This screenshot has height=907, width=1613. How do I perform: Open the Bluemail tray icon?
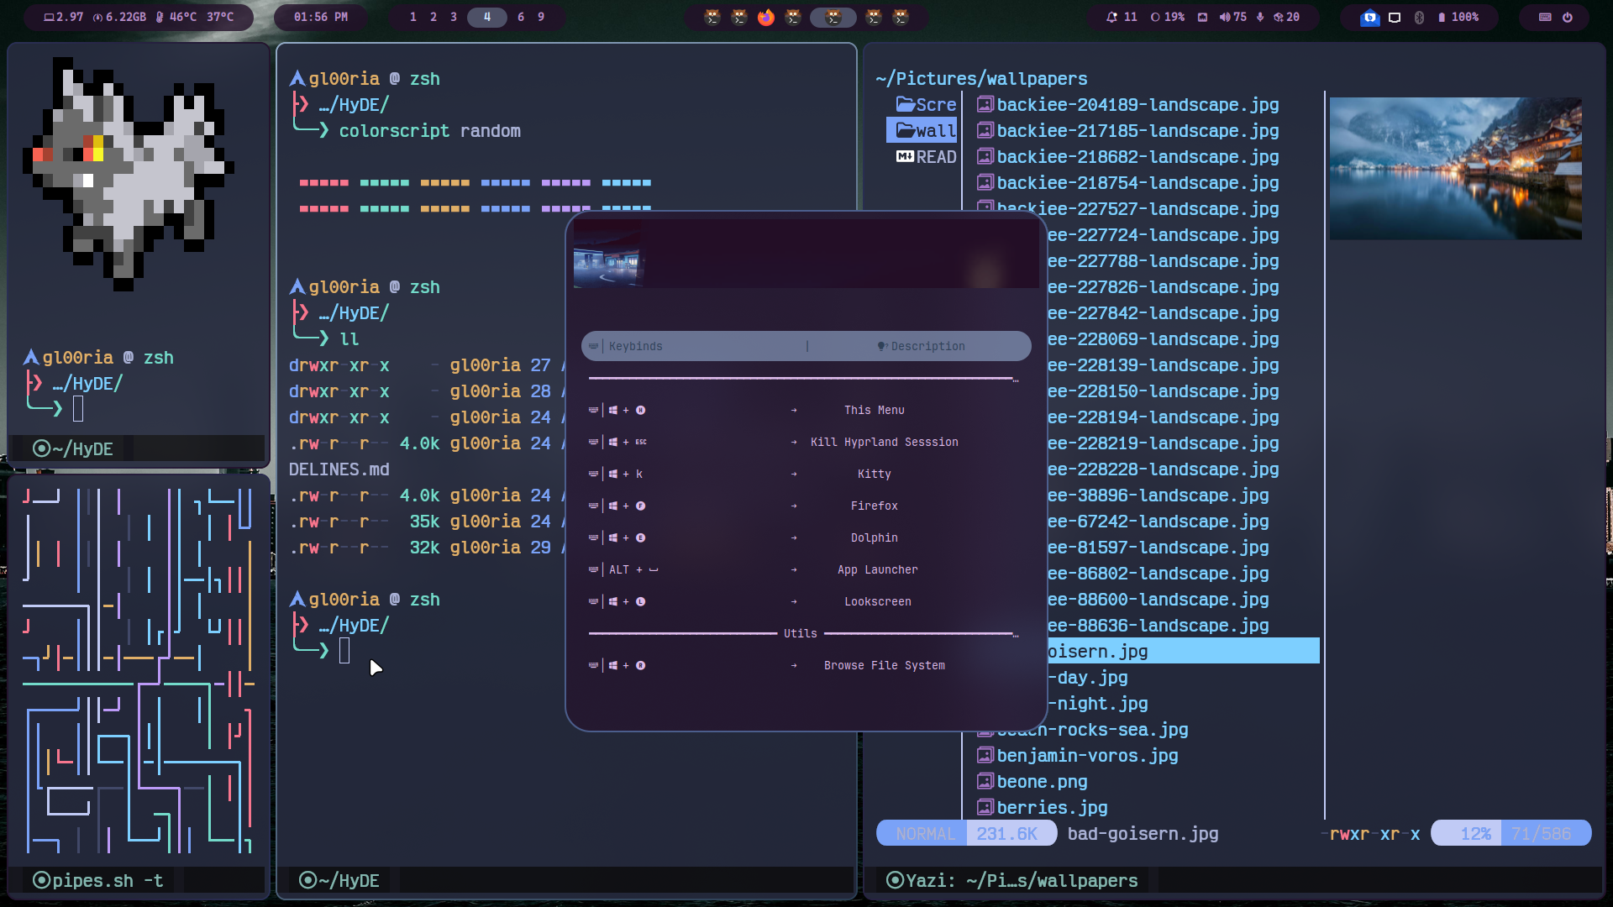tap(1370, 17)
